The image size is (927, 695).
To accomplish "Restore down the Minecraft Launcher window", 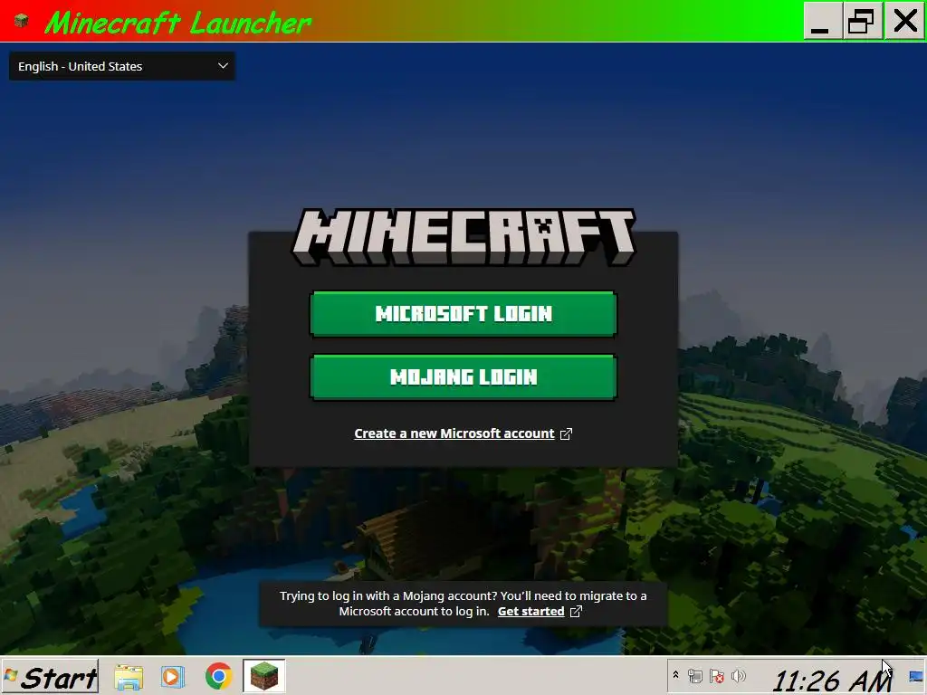I will point(862,21).
